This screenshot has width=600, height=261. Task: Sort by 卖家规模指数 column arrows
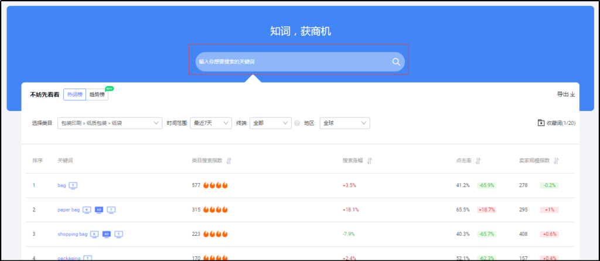[x=556, y=161]
